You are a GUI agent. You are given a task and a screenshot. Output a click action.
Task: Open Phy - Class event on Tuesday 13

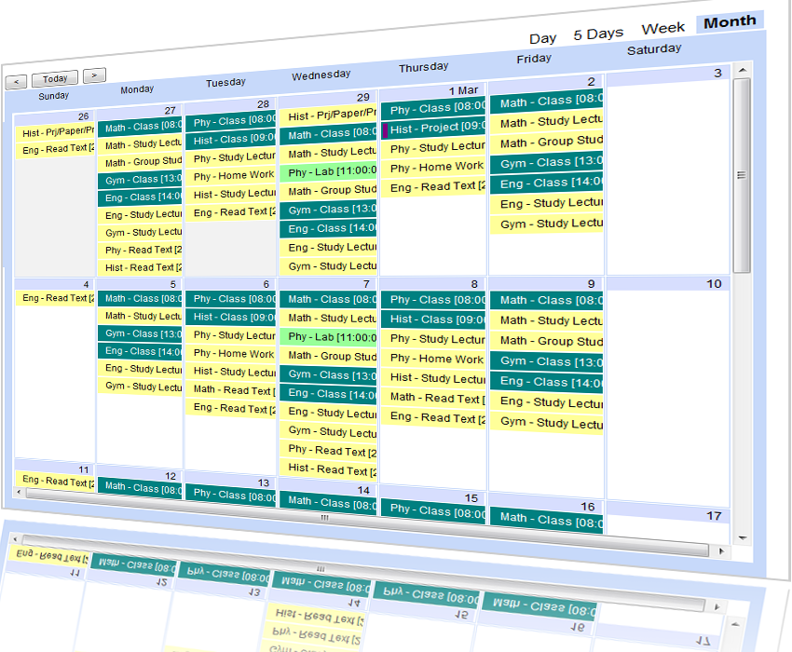[x=231, y=495]
